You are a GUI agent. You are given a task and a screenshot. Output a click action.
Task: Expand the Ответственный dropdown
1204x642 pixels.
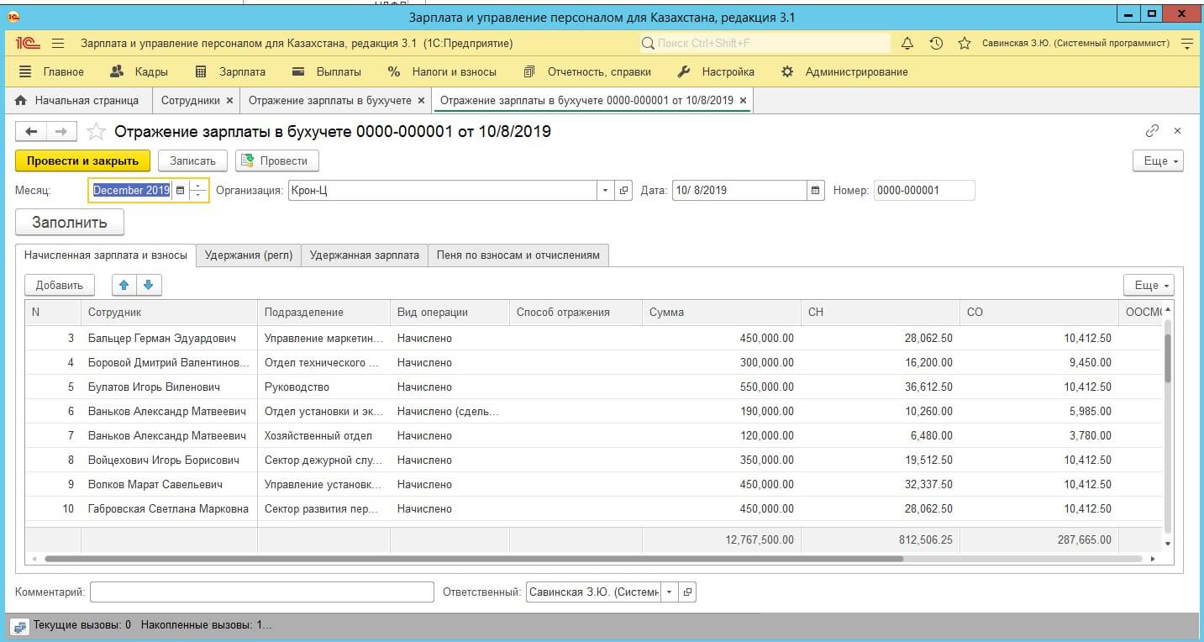(x=670, y=592)
